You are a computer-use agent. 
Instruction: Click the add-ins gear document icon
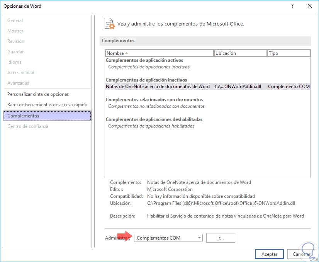110,24
